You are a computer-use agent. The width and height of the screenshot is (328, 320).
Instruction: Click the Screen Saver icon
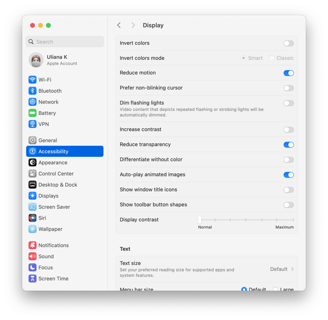pos(32,207)
